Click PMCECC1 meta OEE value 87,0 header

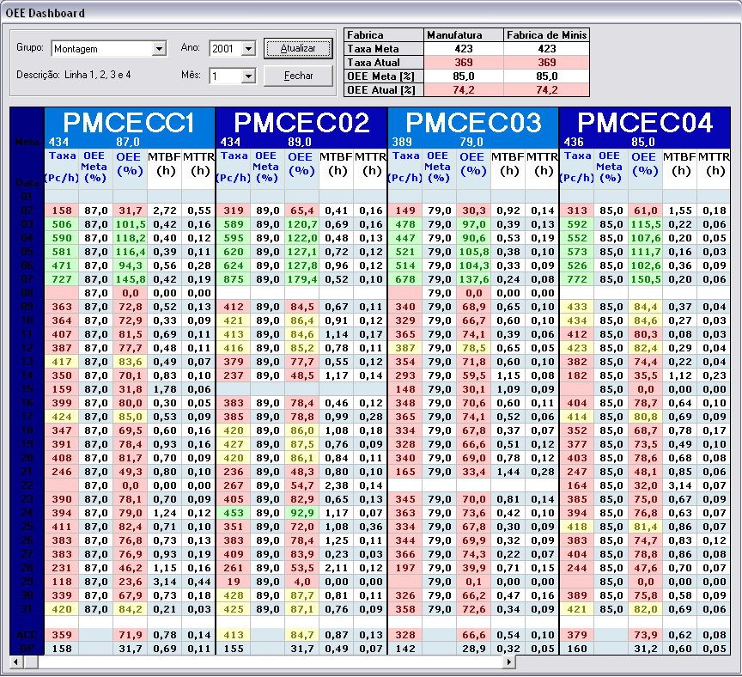(x=128, y=142)
